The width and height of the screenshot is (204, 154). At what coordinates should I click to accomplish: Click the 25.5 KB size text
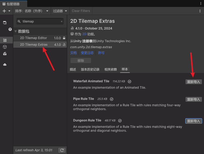tap(102, 99)
